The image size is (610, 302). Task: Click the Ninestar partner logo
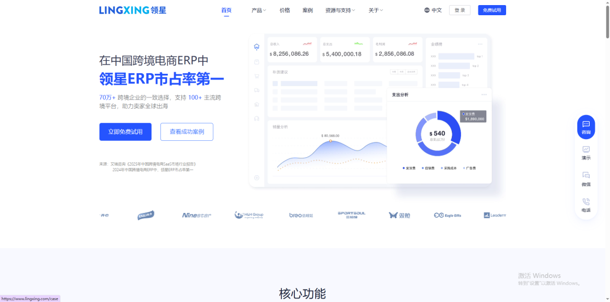tap(197, 215)
